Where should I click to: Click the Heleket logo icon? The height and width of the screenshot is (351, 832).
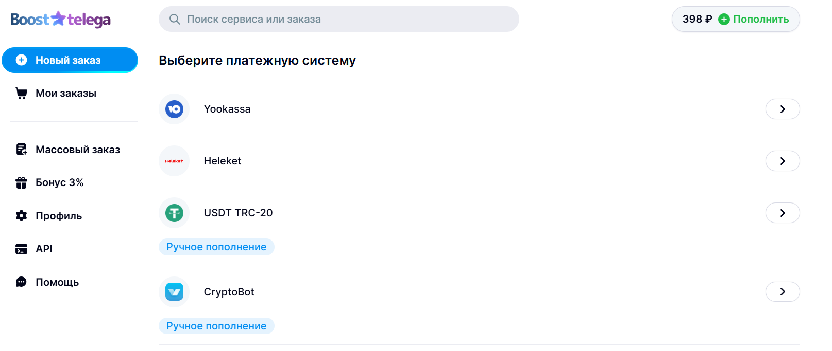[x=174, y=161]
